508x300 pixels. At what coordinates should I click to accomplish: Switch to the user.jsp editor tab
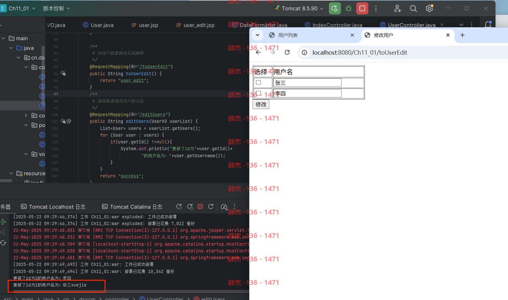point(144,25)
